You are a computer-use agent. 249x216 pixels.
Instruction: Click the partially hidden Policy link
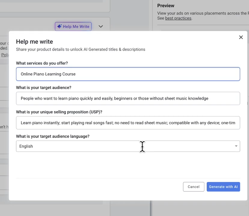[x=5, y=55]
